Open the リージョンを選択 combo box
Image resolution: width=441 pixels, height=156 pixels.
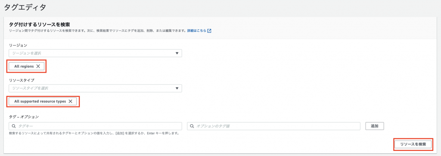95,53
